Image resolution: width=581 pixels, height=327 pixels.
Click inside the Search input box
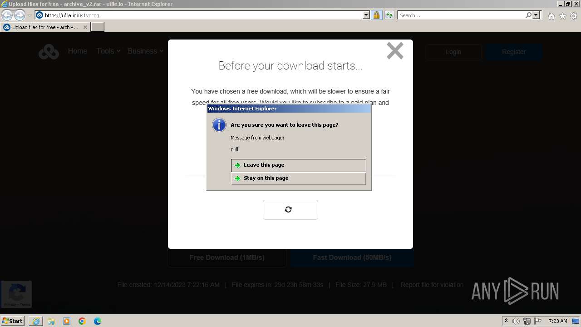click(x=461, y=15)
